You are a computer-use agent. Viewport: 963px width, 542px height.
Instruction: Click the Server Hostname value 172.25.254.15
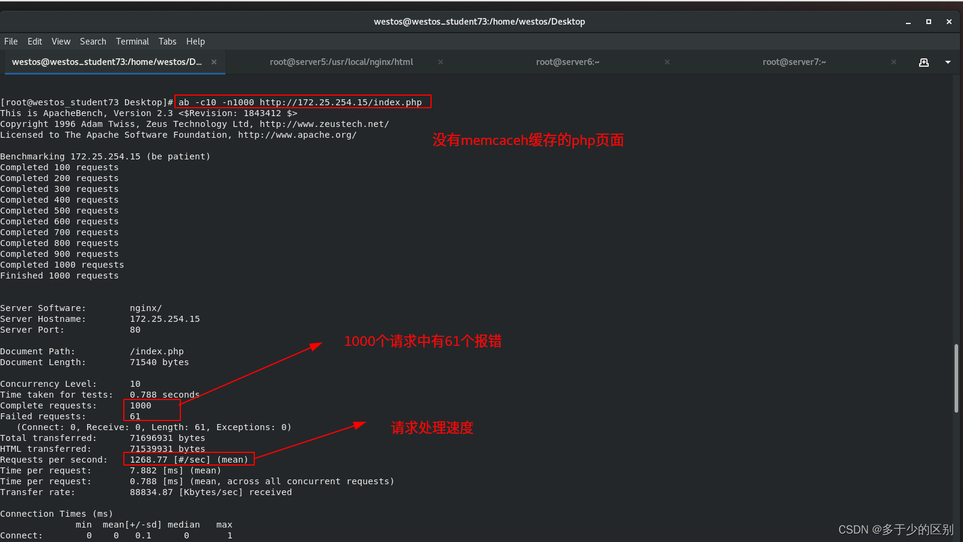coord(165,319)
